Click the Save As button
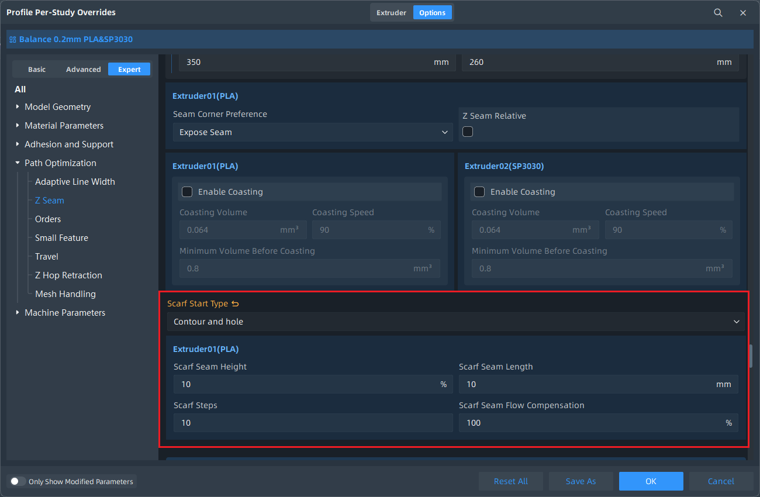 581,481
